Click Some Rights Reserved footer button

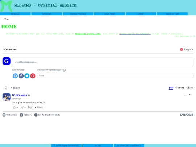click(66, 146)
